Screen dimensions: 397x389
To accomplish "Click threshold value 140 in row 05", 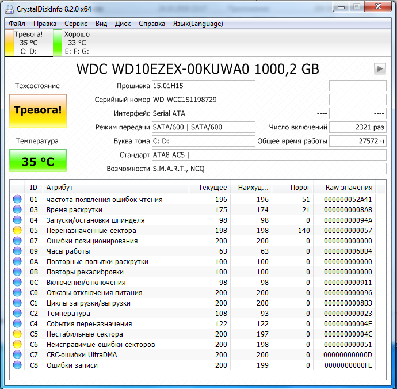I will click(304, 231).
